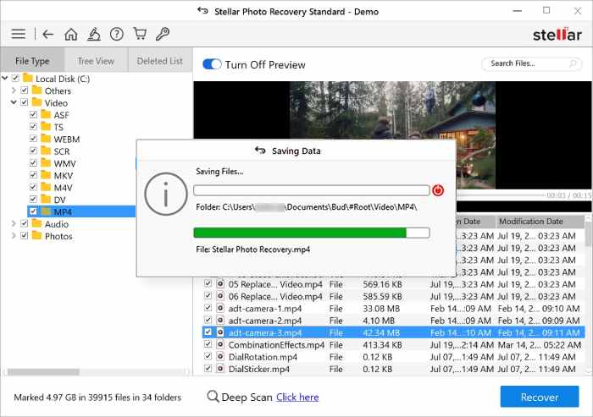This screenshot has height=417, width=593.
Task: Select the Local Disk (C:) folder icon
Action: point(28,78)
